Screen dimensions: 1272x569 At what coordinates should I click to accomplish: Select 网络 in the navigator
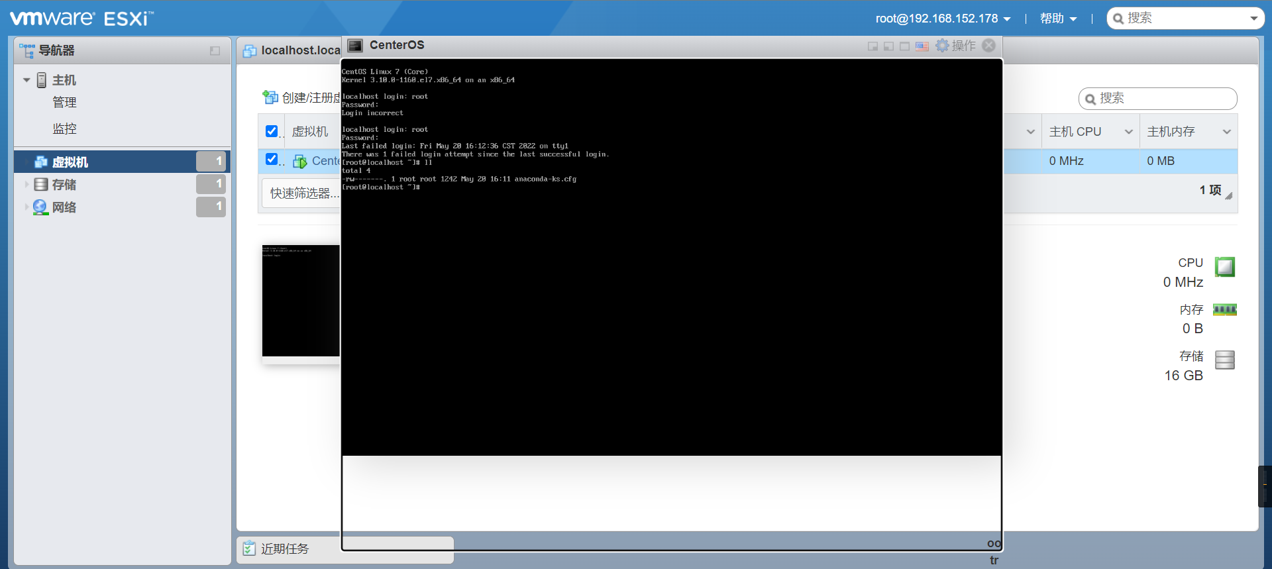pos(64,207)
